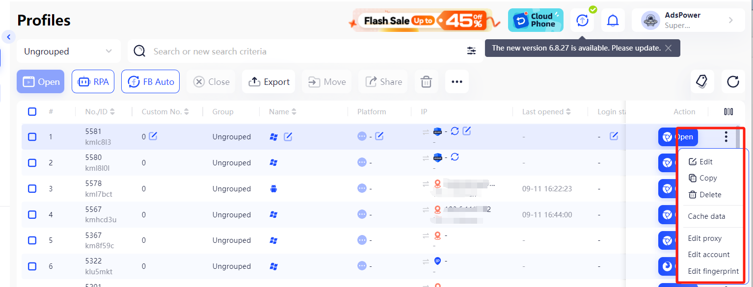The height and width of the screenshot is (287, 753).
Task: Open the notification bell icon
Action: pyautogui.click(x=613, y=20)
